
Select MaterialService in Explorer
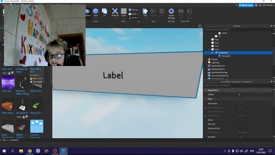tap(216, 66)
